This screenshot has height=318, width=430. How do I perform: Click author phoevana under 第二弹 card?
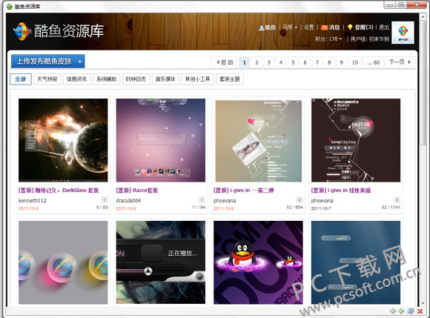click(225, 200)
